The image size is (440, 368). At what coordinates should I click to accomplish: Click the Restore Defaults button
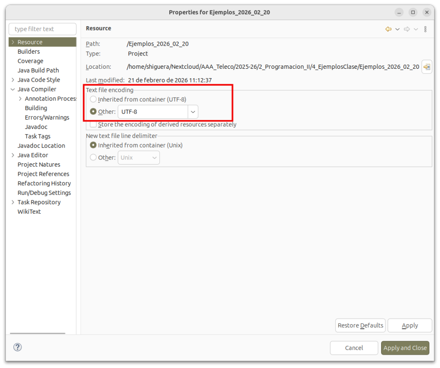(x=360, y=325)
